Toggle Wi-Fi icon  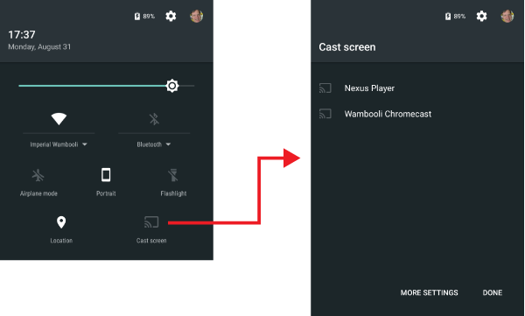click(x=59, y=119)
